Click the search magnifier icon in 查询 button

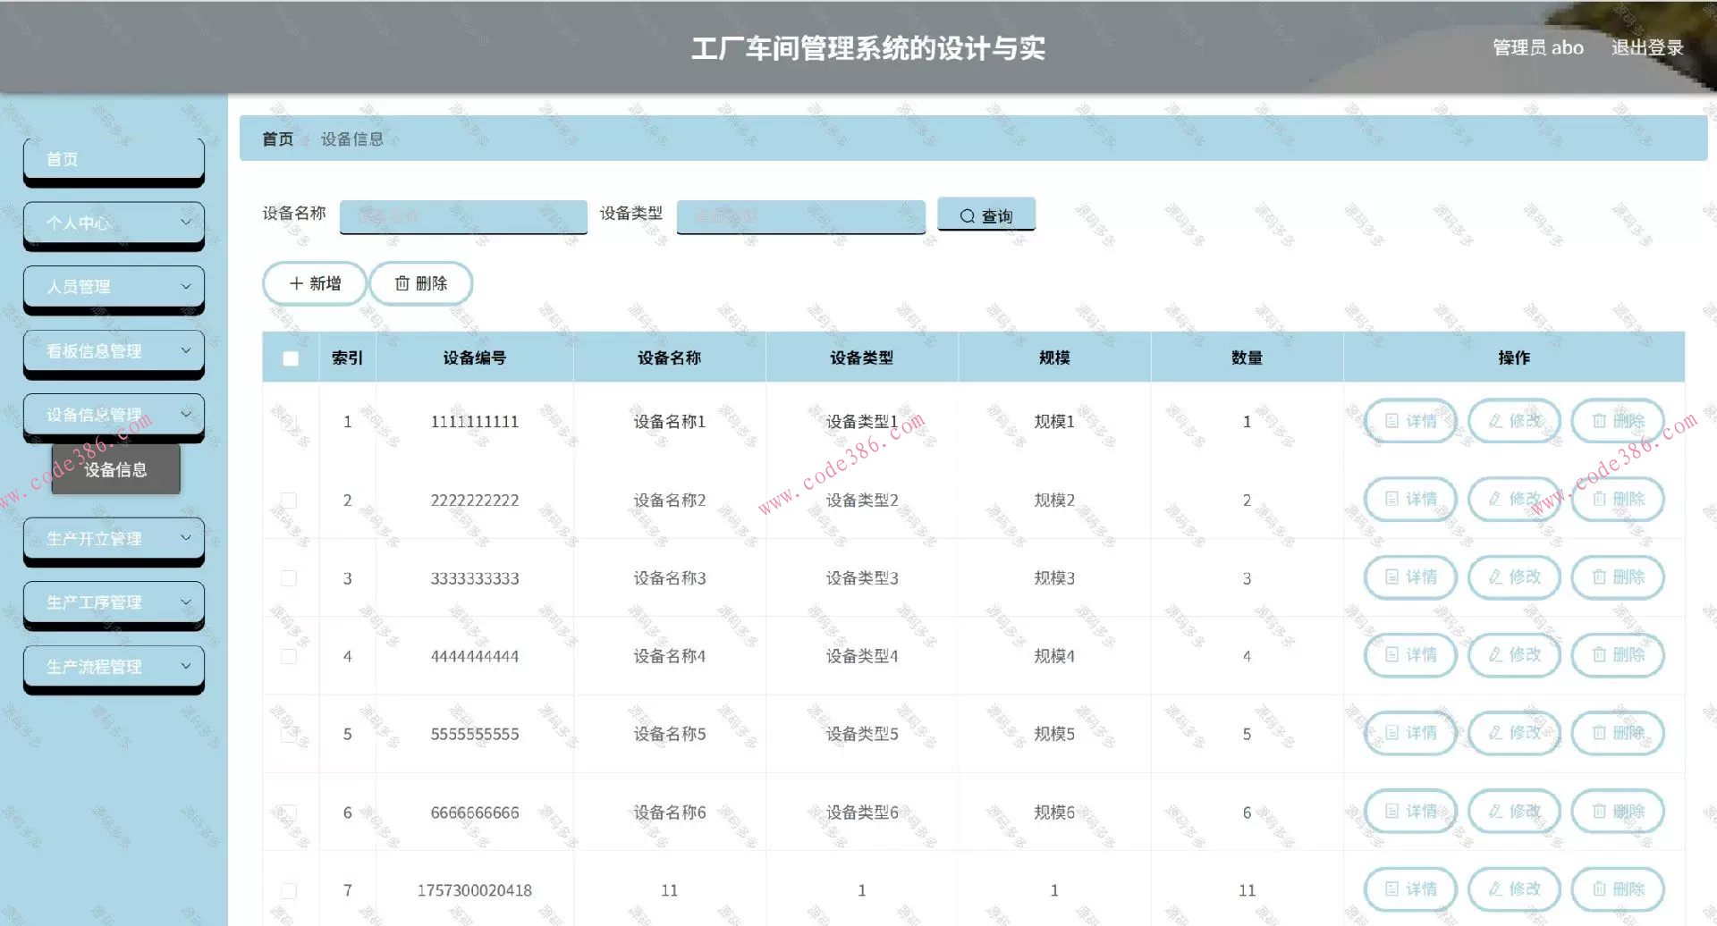(968, 215)
